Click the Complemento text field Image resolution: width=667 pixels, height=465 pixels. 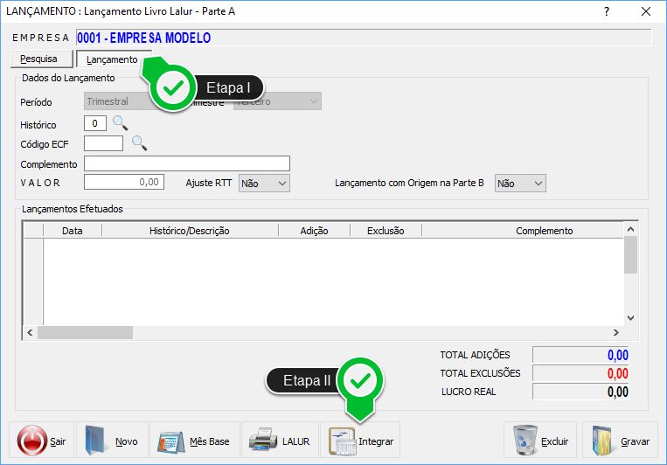click(x=187, y=163)
